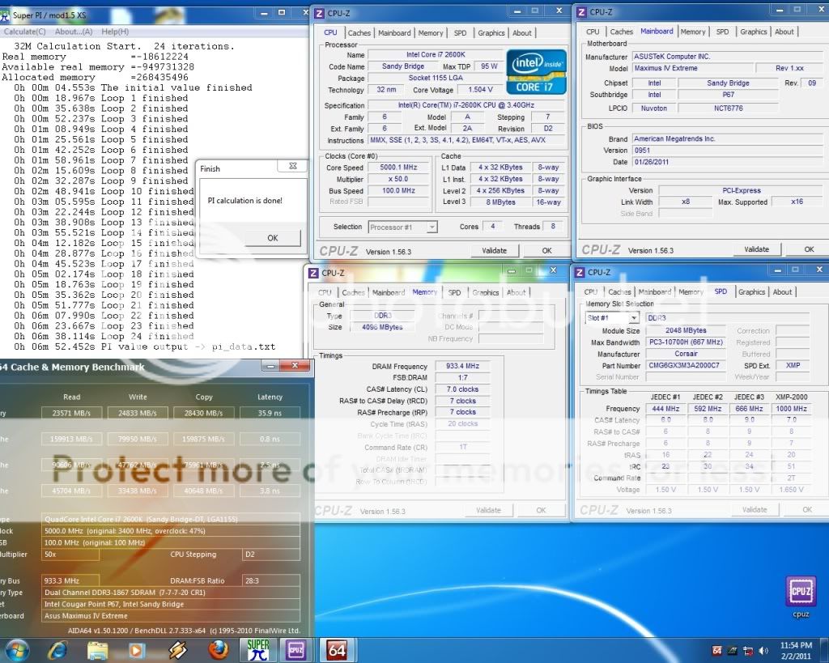Click the BIOS version 0951 field
Image resolution: width=829 pixels, height=663 pixels.
(x=729, y=150)
